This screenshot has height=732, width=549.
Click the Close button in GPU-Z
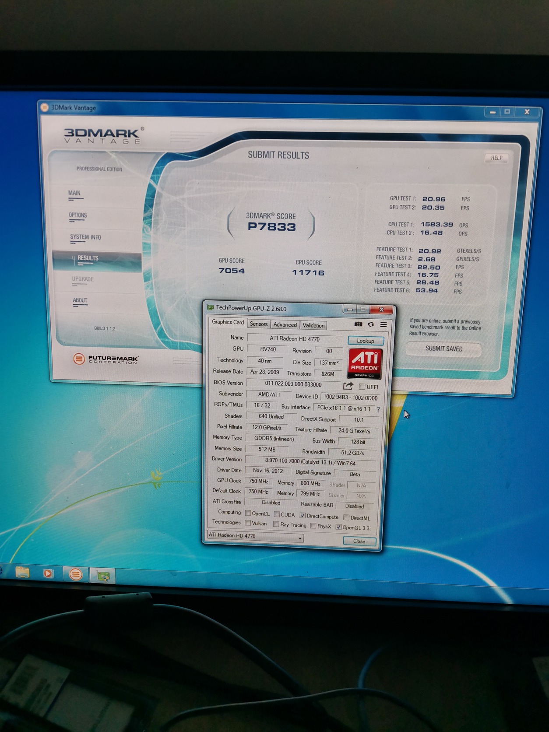pyautogui.click(x=359, y=541)
